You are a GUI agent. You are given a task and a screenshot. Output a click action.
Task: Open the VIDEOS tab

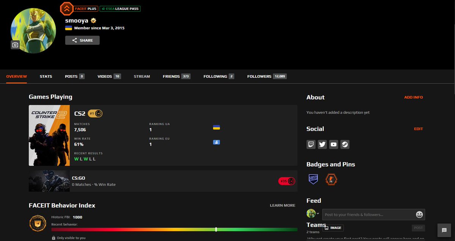109,76
